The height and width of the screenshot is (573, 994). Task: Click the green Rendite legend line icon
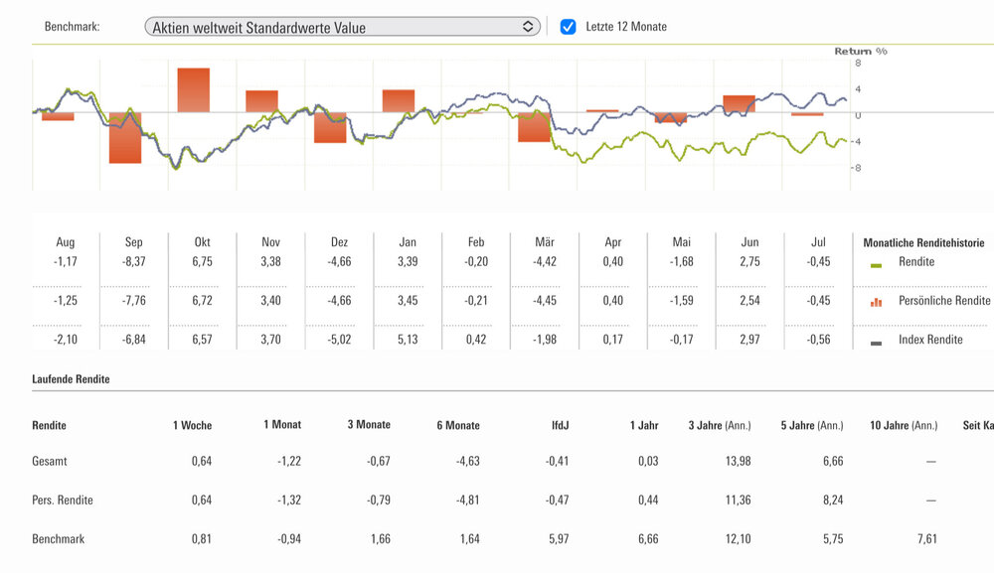(x=876, y=265)
